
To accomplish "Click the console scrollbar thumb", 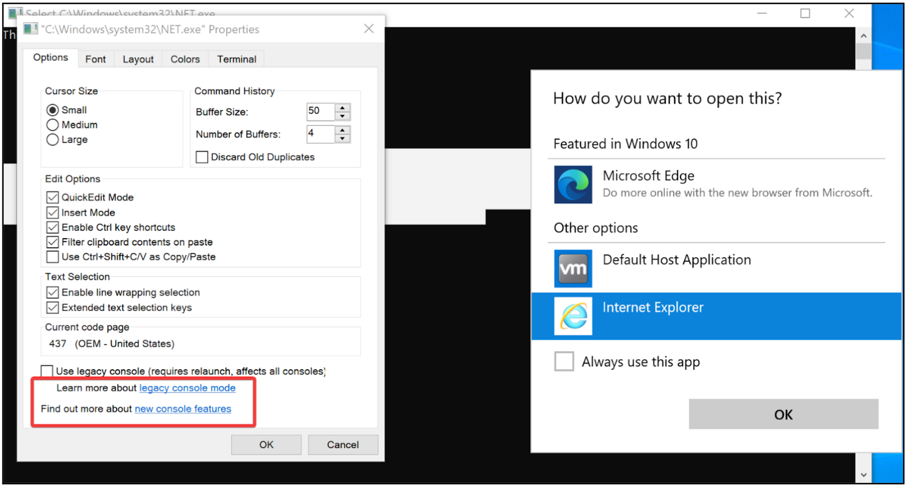I will (x=863, y=52).
